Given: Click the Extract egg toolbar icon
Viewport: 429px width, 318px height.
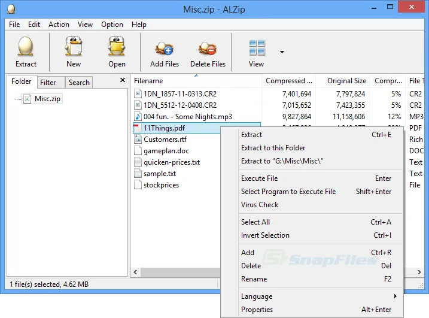Looking at the screenshot, I should (x=26, y=46).
